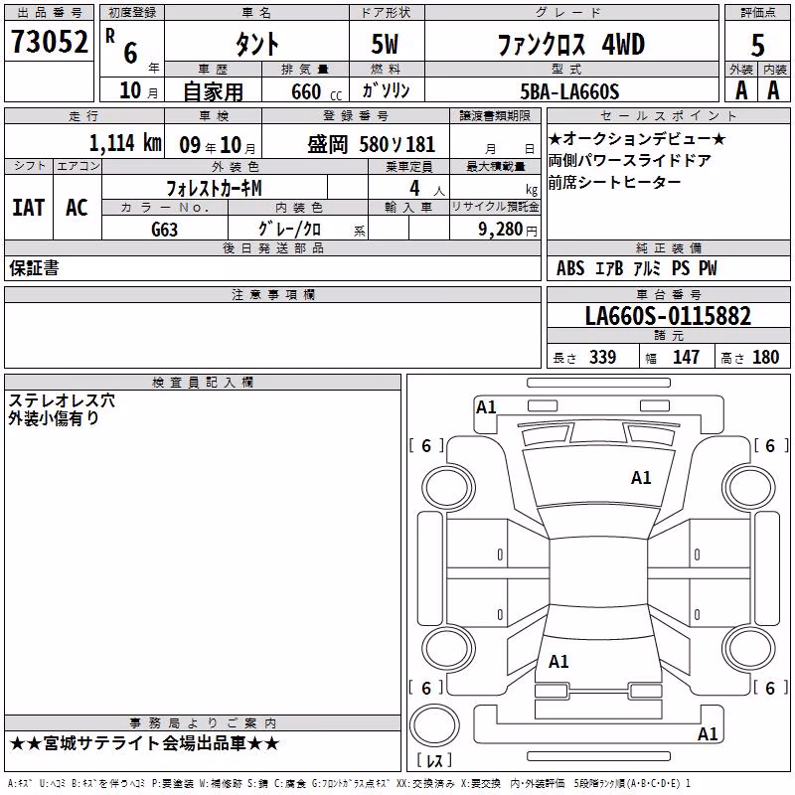This screenshot has width=795, height=795.
Task: Click the A1 mark on the hood
Action: tap(641, 478)
